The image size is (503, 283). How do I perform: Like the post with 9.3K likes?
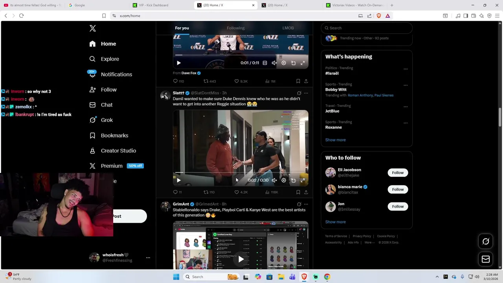(x=241, y=81)
